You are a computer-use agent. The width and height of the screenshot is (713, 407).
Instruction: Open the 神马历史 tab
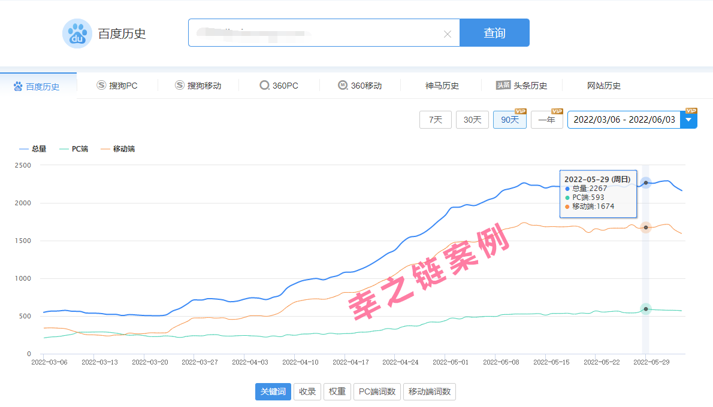tap(442, 86)
